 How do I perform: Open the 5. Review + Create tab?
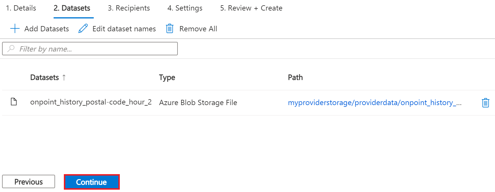[251, 8]
